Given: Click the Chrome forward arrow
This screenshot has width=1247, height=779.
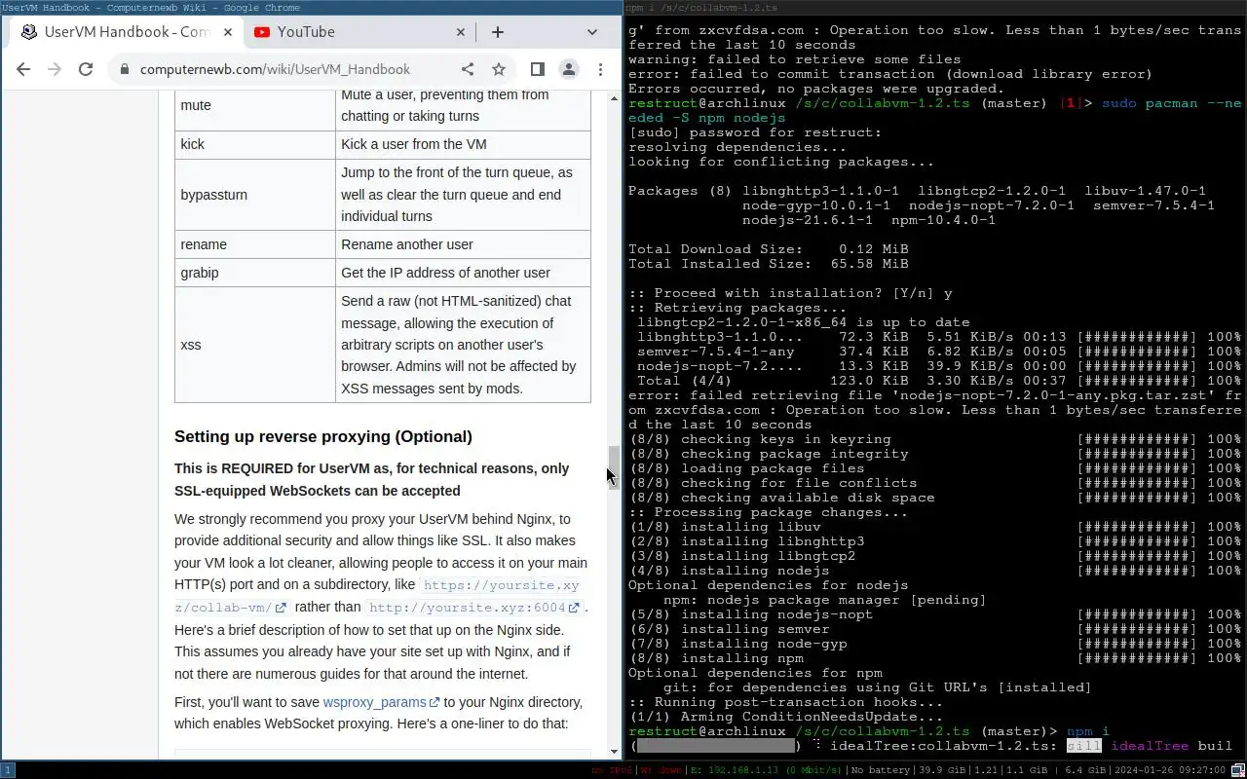Looking at the screenshot, I should [x=55, y=69].
